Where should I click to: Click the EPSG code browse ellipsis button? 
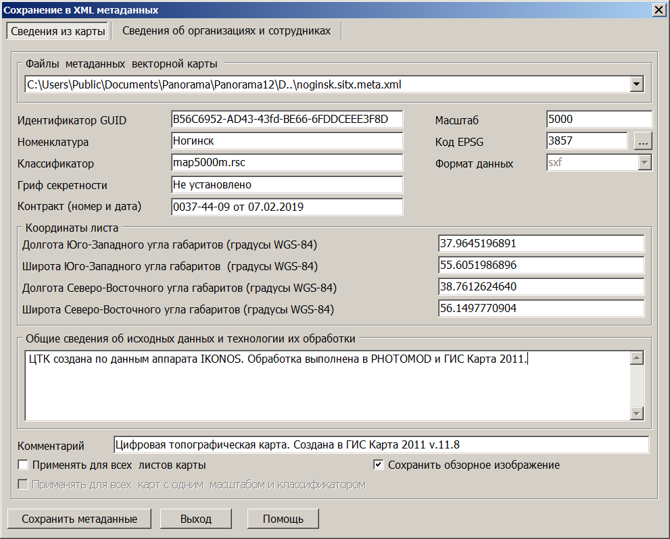[x=643, y=141]
